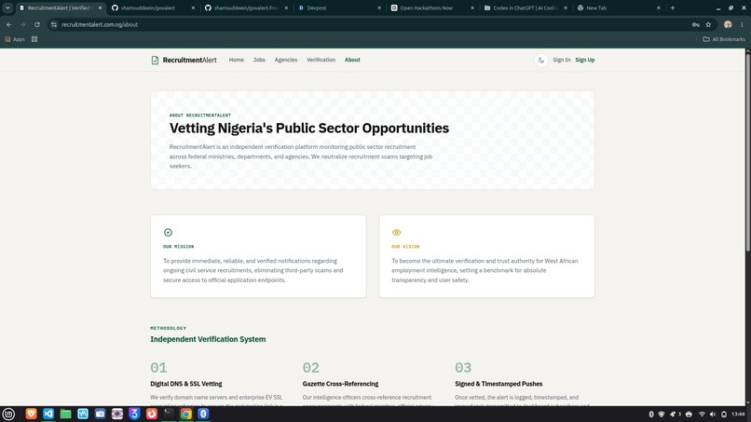751x422 pixels.
Task: Click the Bluetooth tray icon
Action: [x=651, y=415]
